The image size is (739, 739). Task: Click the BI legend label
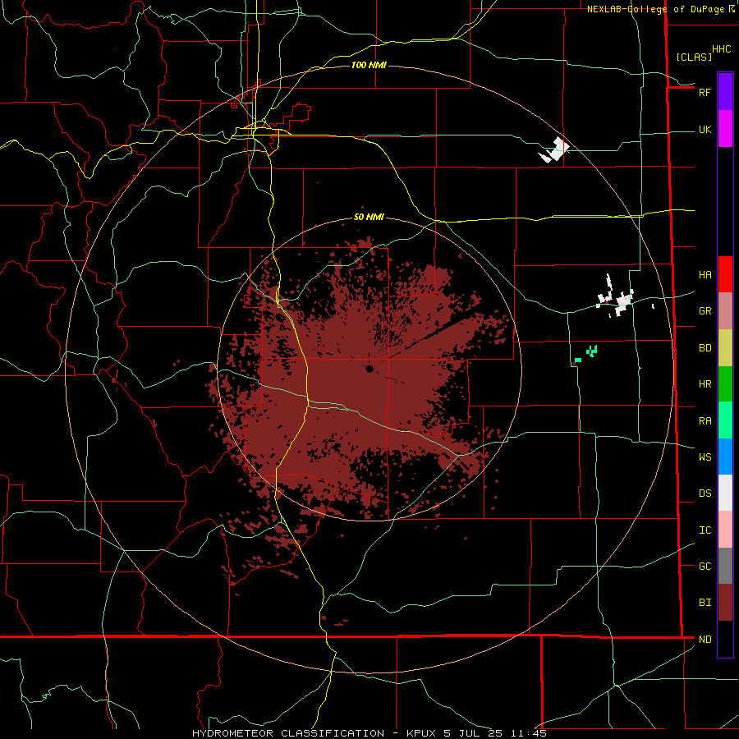pos(705,603)
